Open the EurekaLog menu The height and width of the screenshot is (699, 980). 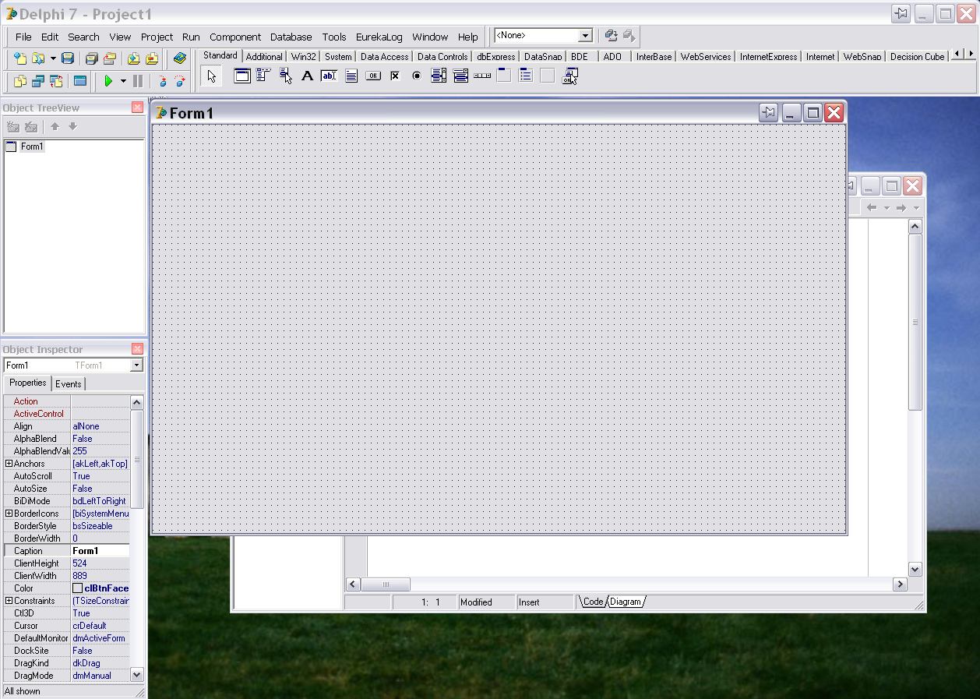coord(379,37)
